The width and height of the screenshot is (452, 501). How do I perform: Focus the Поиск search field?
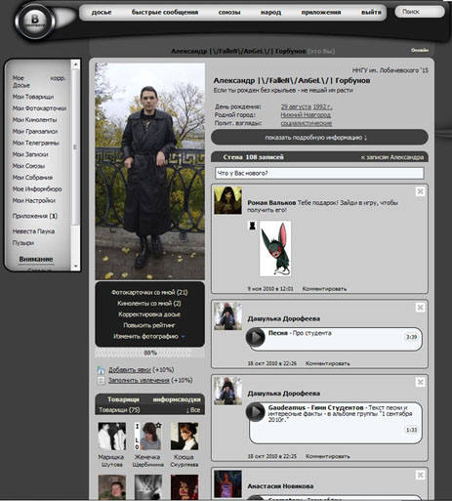(420, 12)
